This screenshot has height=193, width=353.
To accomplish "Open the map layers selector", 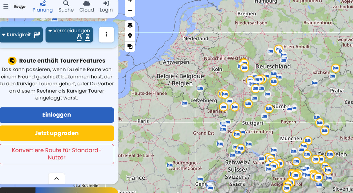I will coord(130,25).
